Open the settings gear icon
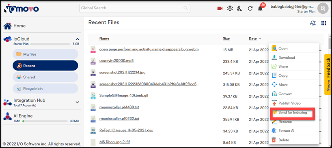This screenshot has height=148, width=332. (230, 9)
